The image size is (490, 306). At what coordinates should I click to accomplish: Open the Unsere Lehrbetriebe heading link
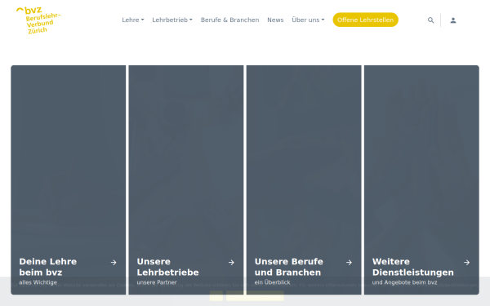(167, 267)
